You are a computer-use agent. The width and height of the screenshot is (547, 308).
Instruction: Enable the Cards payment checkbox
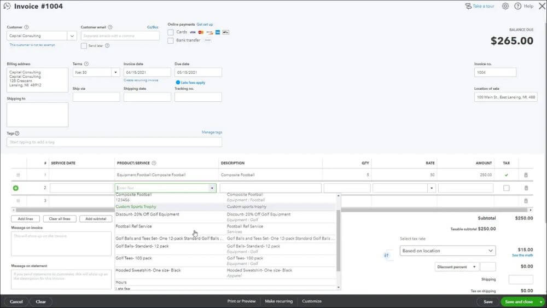point(171,32)
